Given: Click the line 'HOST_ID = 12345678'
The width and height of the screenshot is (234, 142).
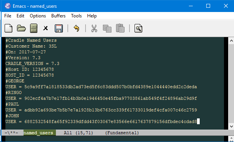Looking at the screenshot, I should (x=30, y=75).
